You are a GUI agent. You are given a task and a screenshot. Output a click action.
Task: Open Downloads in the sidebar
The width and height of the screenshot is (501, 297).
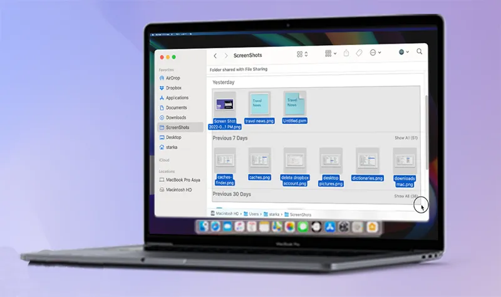click(x=173, y=118)
